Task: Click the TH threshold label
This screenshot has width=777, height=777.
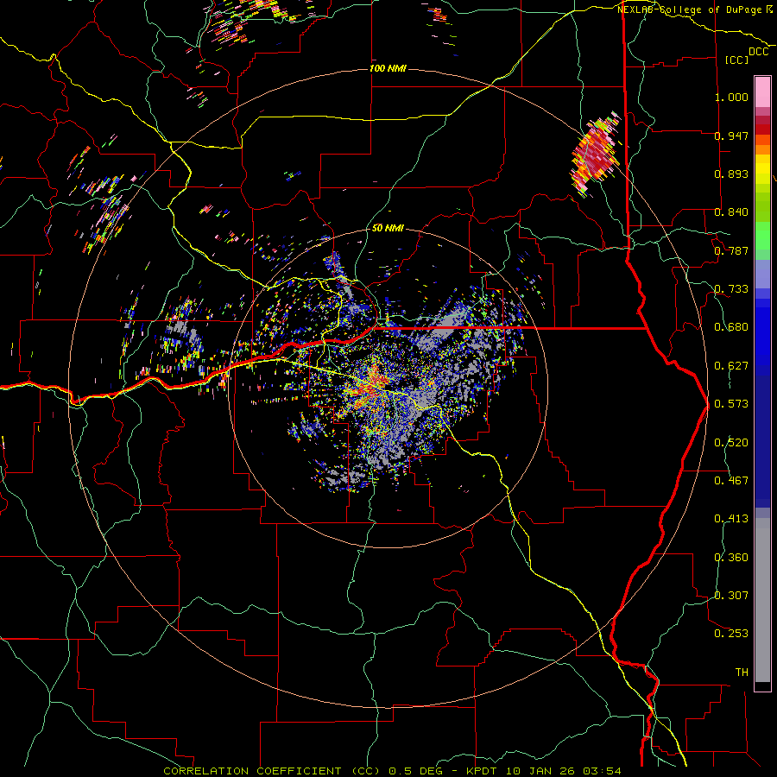Action: point(742,673)
